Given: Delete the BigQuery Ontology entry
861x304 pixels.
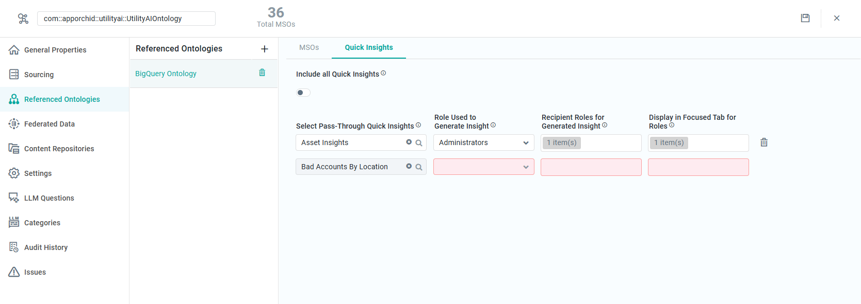Looking at the screenshot, I should [262, 73].
